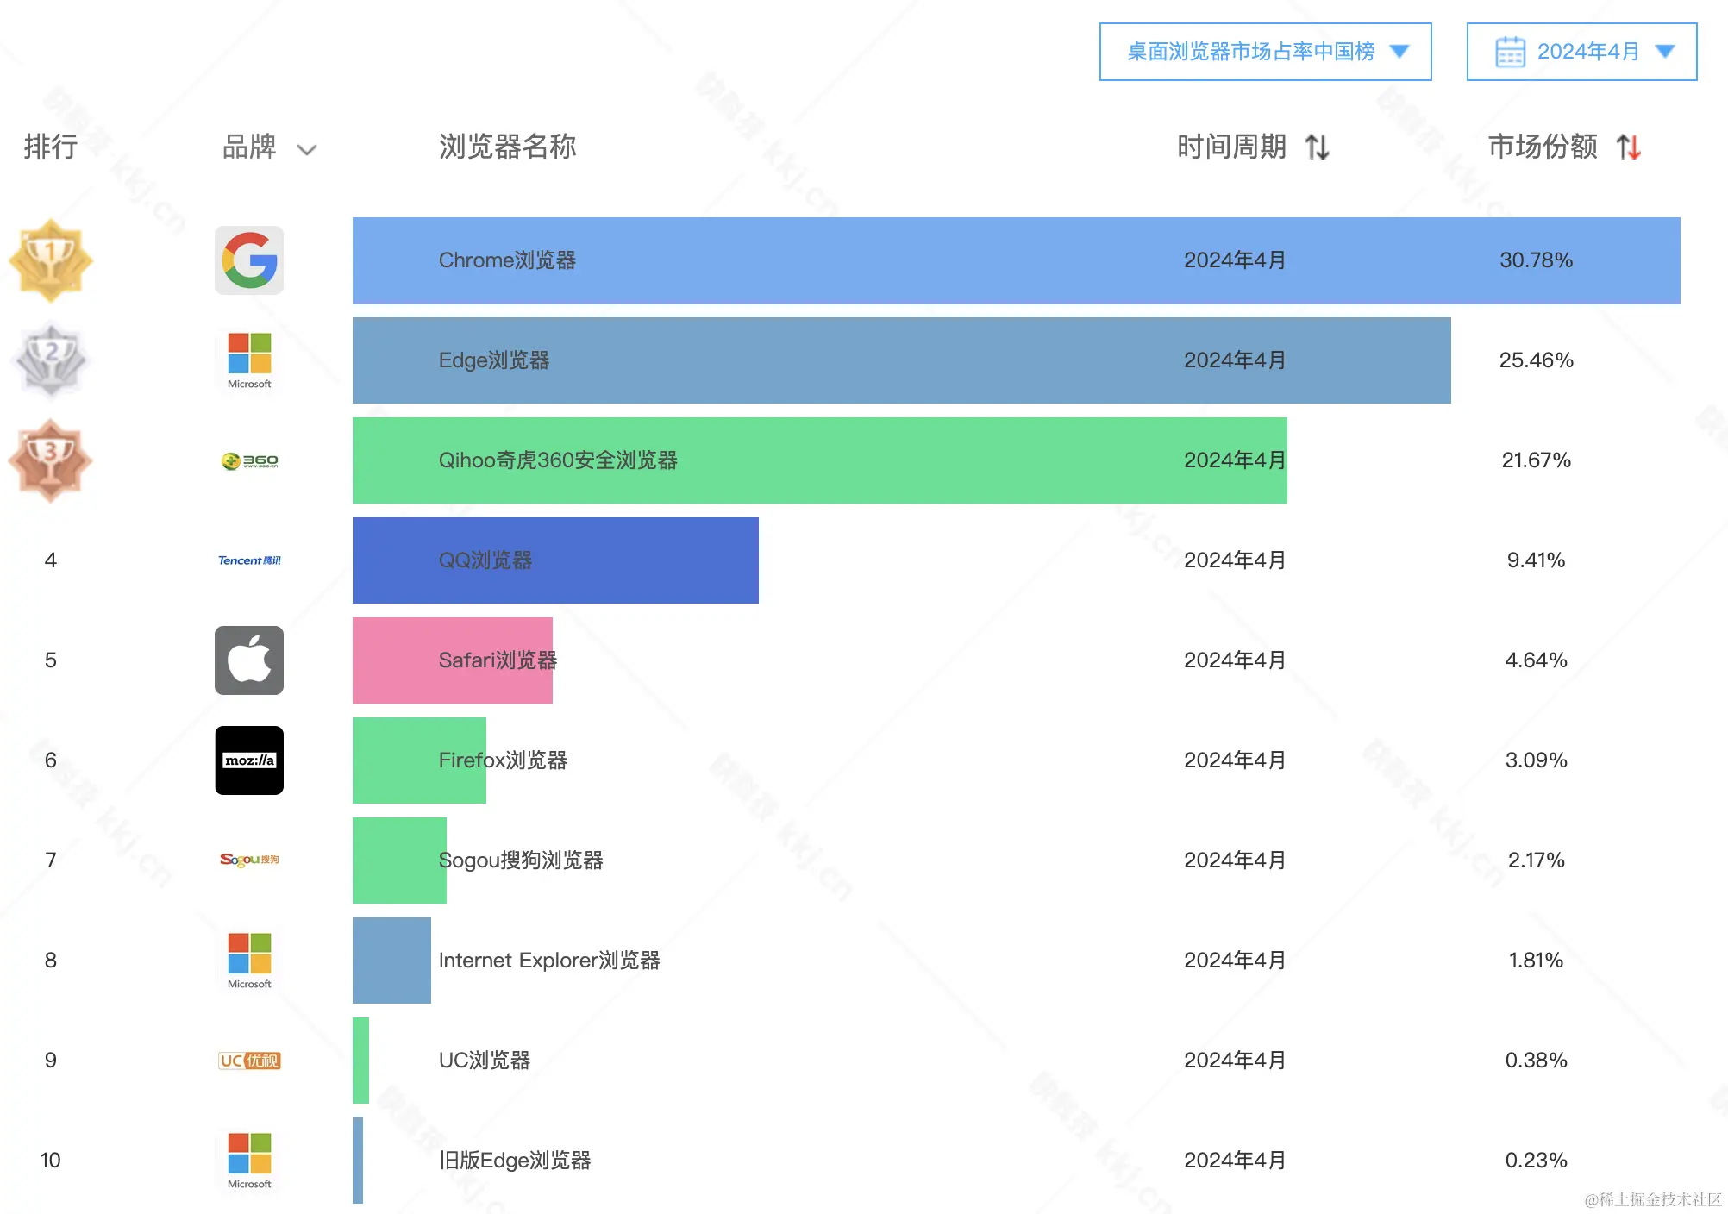Click the gold rank 1 trophy badge
1728x1214 pixels.
tap(51, 260)
